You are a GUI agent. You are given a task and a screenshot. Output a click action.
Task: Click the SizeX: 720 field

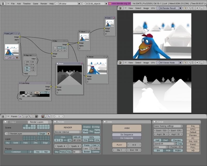(161, 130)
